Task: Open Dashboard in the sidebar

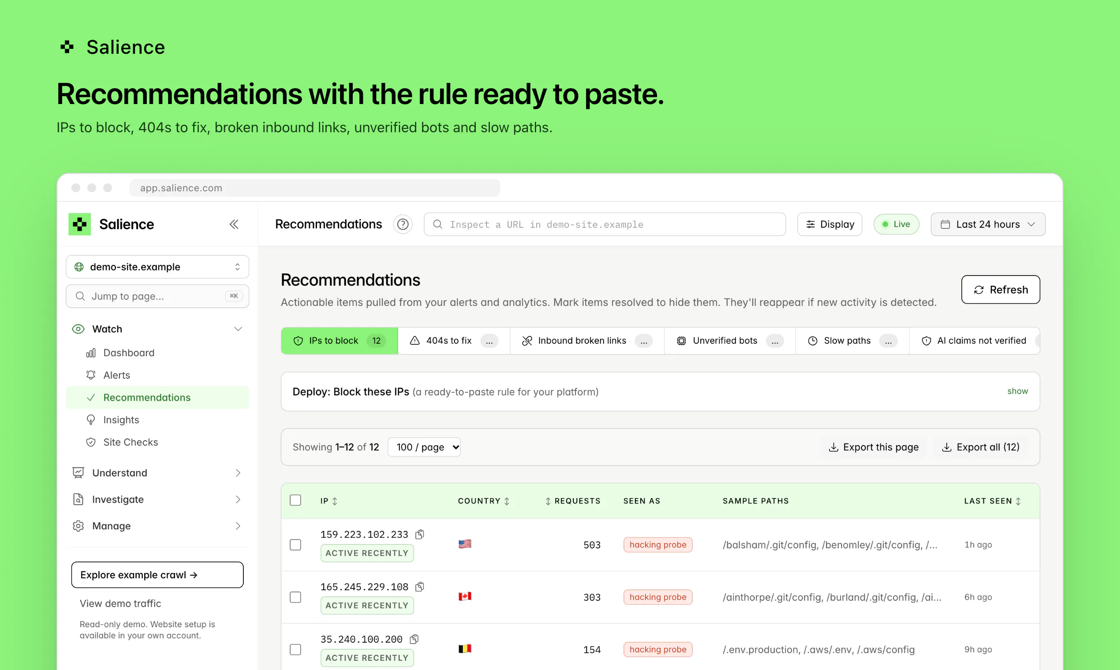Action: 157,353
